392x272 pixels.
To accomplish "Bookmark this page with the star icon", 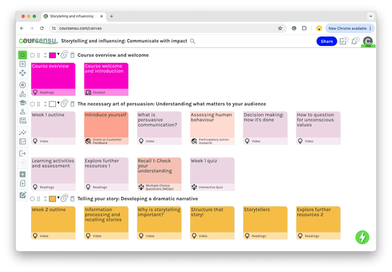I will click(280, 28).
